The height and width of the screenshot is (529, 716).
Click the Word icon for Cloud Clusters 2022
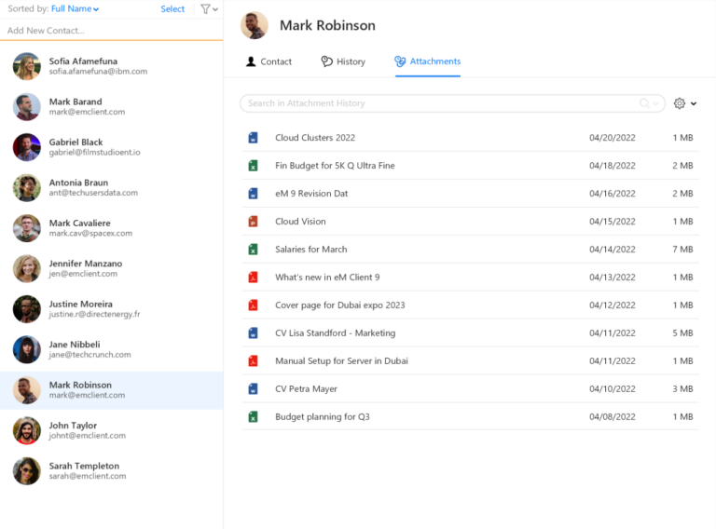[x=253, y=138]
